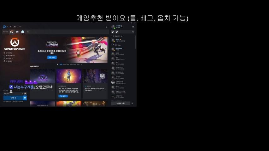The image size is (269, 151).
Task: Open the purple emblem recommended content card
Action: click(43, 84)
